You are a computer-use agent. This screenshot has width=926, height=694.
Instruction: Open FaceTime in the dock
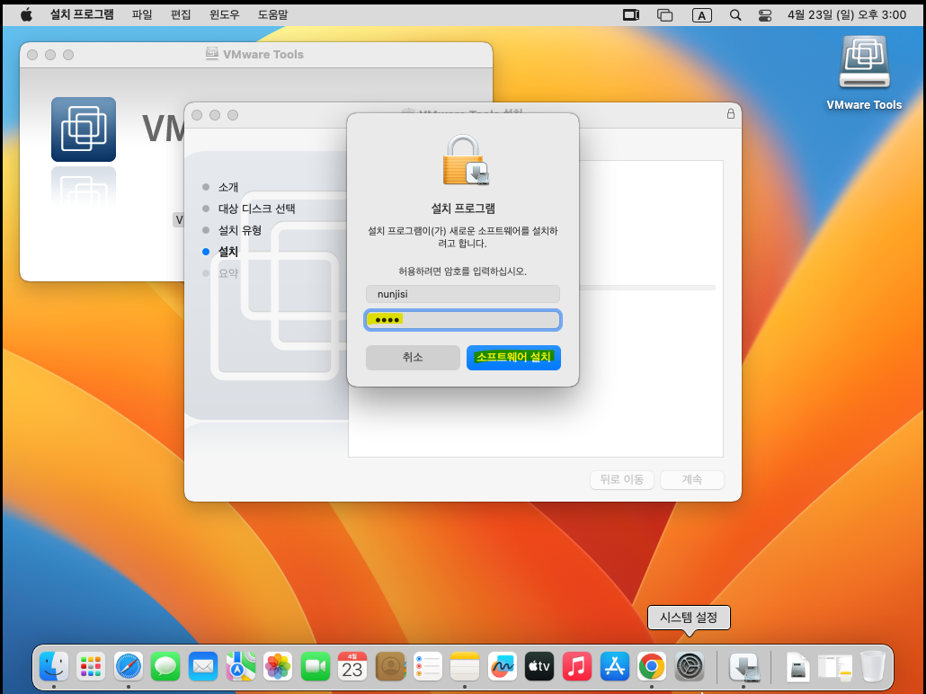point(316,667)
